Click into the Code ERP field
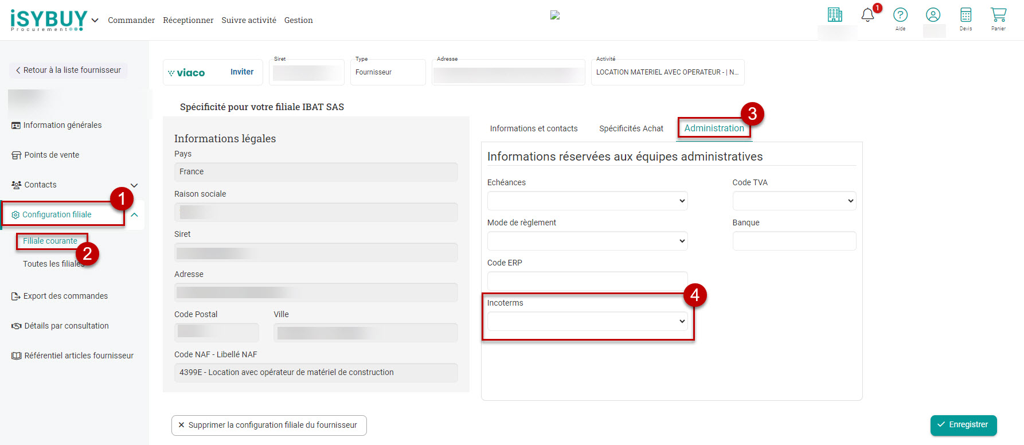 click(x=587, y=281)
